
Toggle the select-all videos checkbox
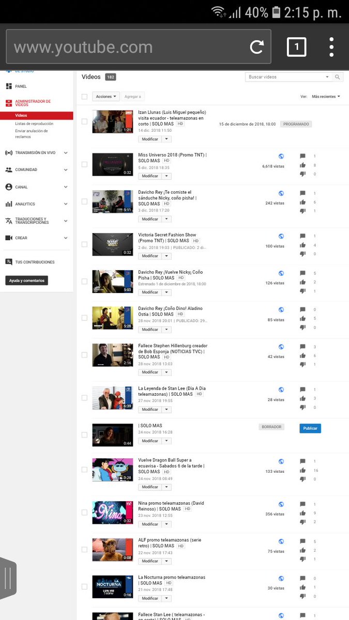84,97
